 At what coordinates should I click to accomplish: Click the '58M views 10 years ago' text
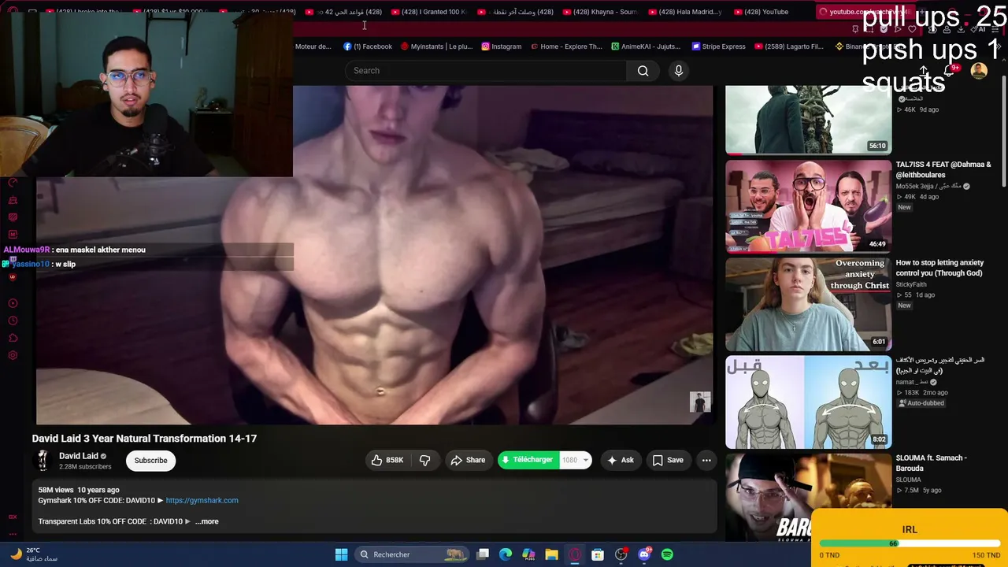click(79, 490)
